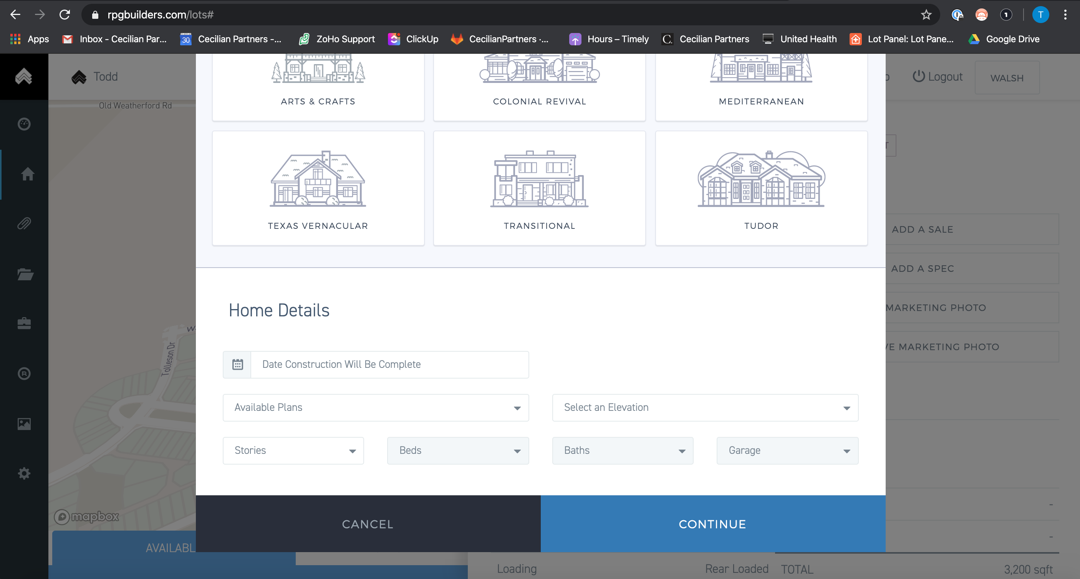The image size is (1080, 579).
Task: Open the settings gear sidebar icon
Action: click(x=24, y=473)
